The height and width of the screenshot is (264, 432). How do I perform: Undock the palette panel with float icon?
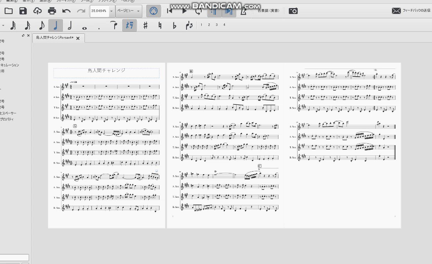(x=23, y=36)
